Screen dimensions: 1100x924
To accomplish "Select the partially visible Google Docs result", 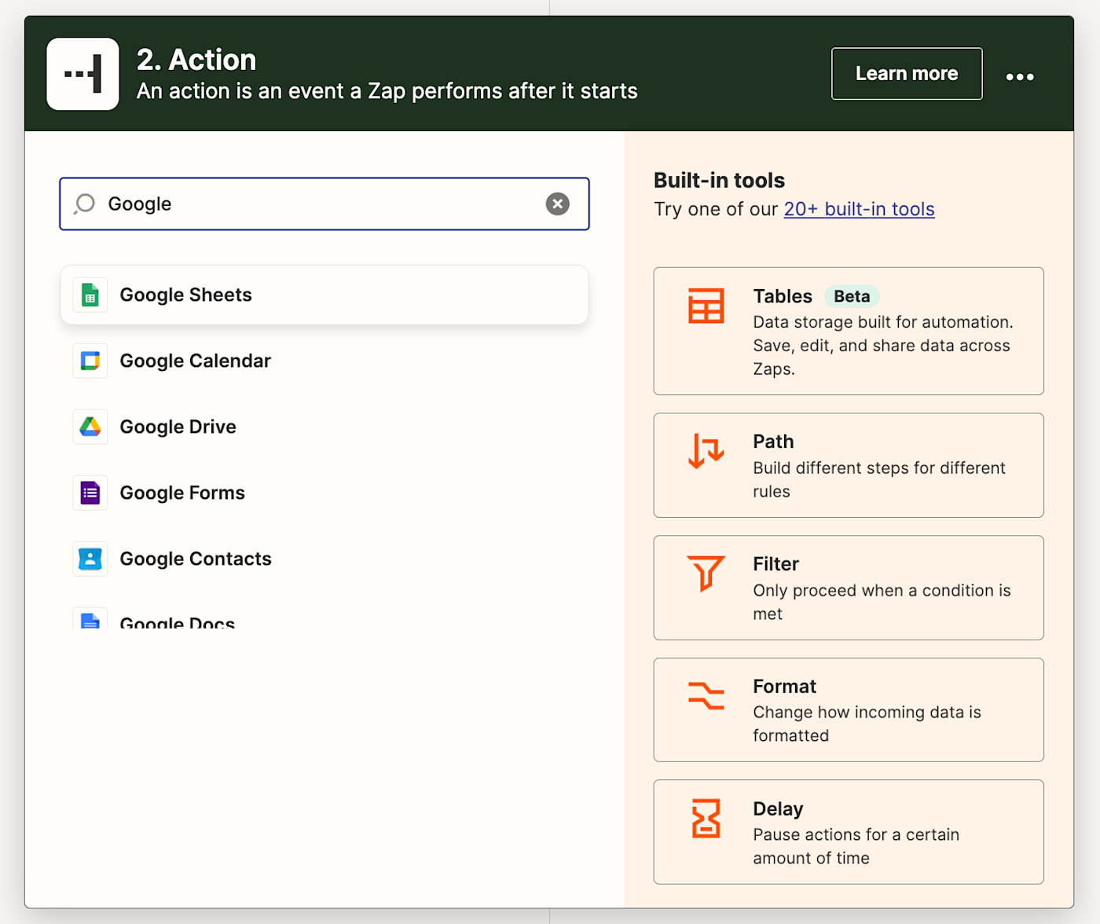I will tap(177, 622).
